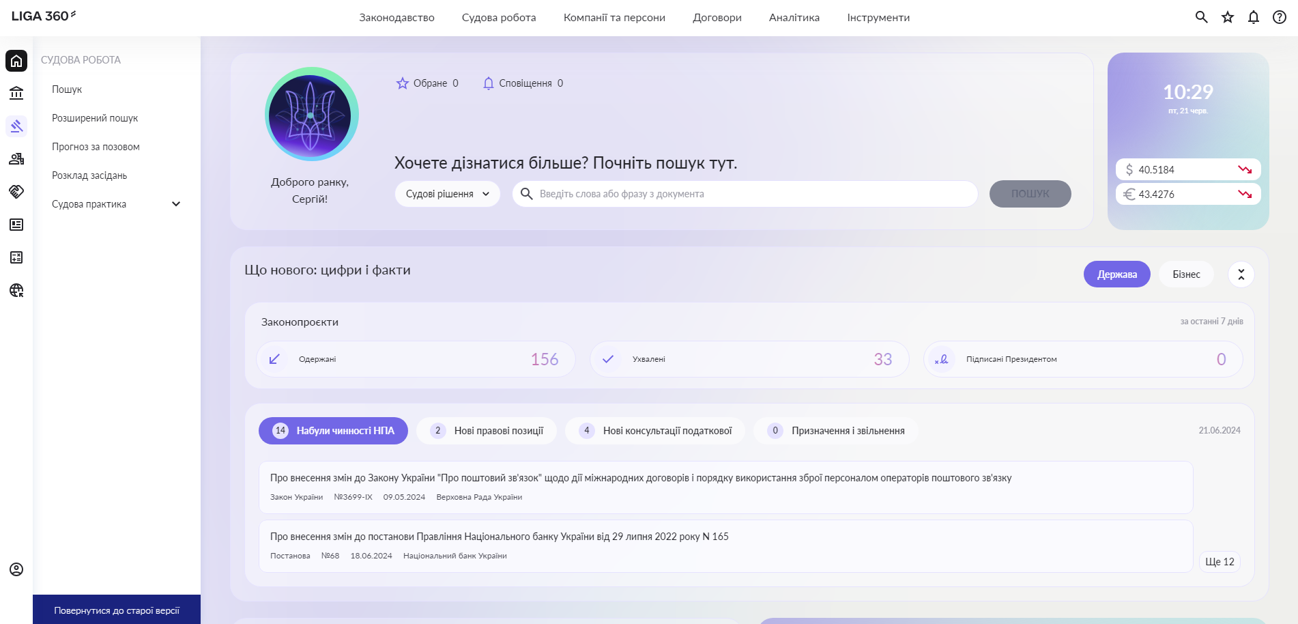Click the notification bell in top bar
Image resolution: width=1298 pixels, height=624 pixels.
[1253, 17]
